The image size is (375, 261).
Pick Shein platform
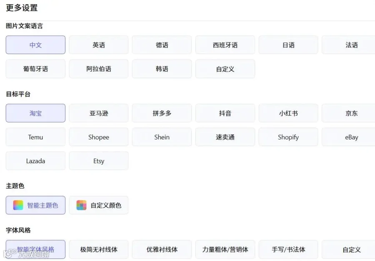(x=162, y=137)
